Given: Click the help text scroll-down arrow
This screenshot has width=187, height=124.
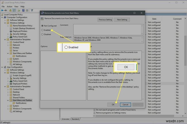Looking at the screenshot, I should coord(143,99).
